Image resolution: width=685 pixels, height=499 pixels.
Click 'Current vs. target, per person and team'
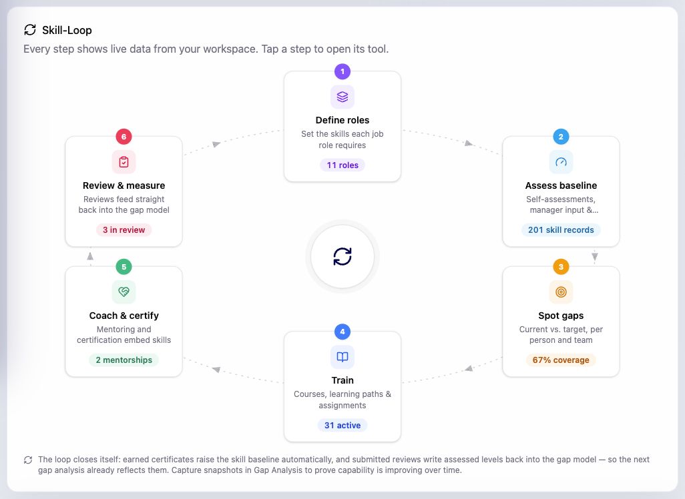click(561, 334)
